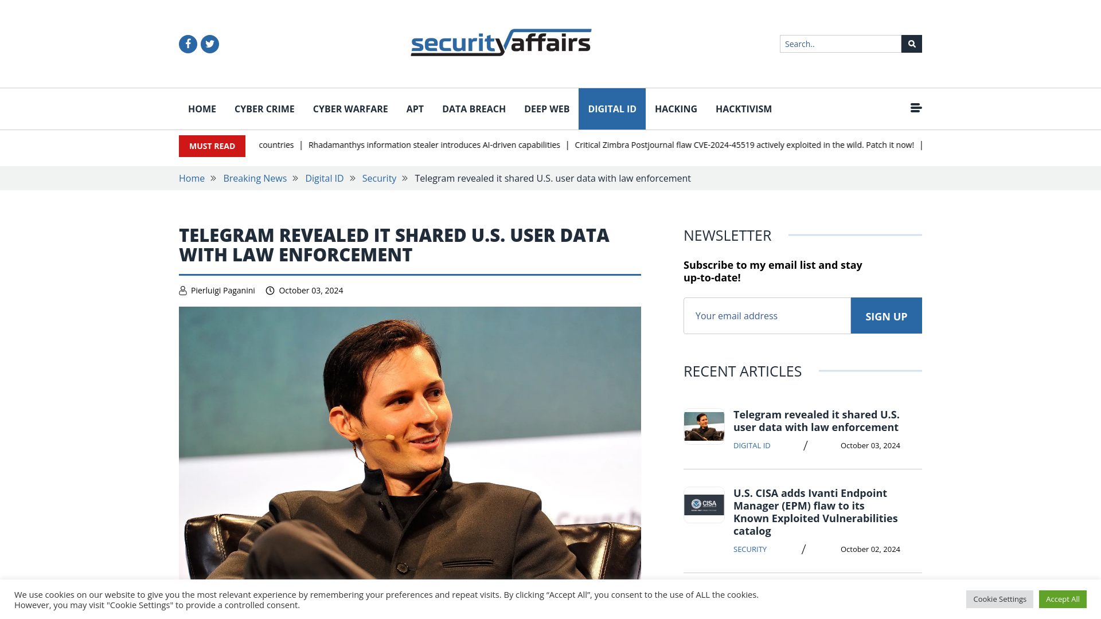This screenshot has height=619, width=1101.
Task: Open the DIGITAL ID menu tab
Action: [612, 108]
